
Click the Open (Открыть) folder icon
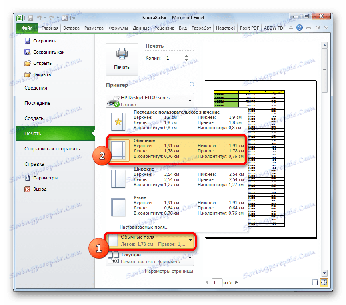click(x=27, y=63)
